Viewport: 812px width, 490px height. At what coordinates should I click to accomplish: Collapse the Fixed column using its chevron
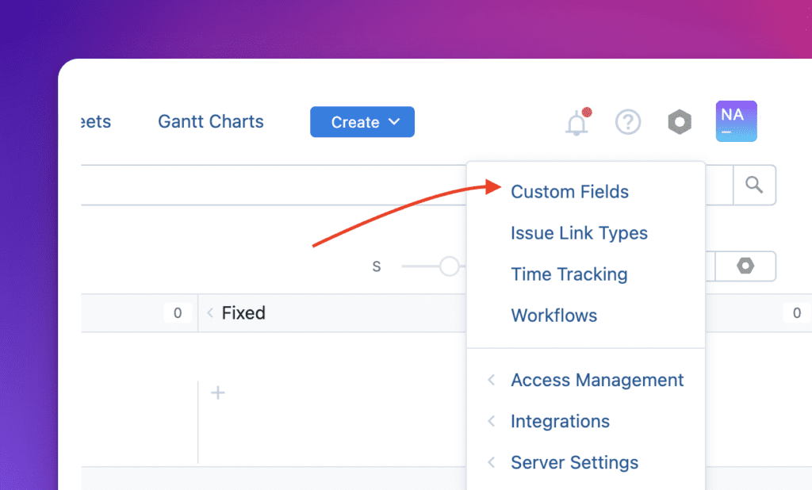[210, 313]
